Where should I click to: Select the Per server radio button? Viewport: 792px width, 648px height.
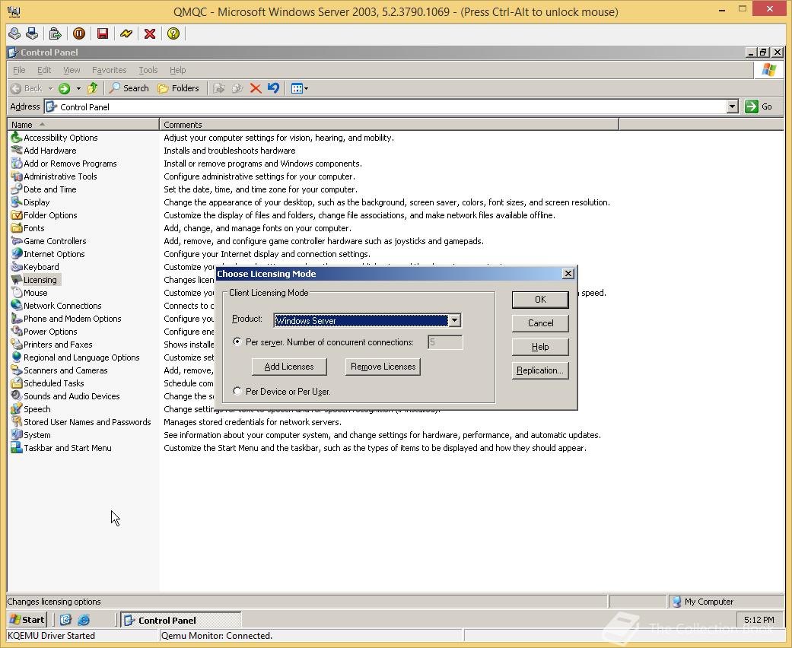pos(237,342)
